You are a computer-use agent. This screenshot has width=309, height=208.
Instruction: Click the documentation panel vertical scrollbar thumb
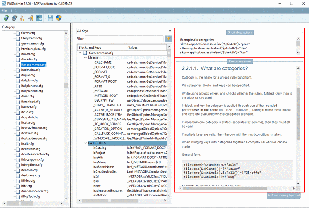point(298,114)
